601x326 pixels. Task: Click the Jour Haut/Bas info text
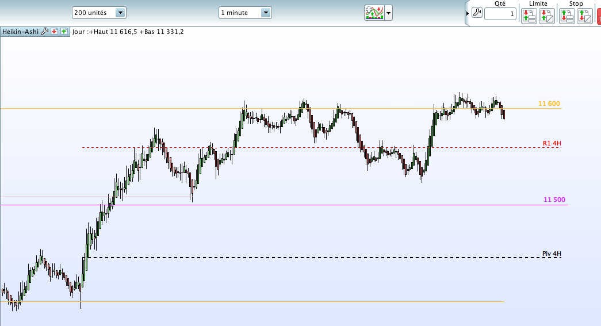pos(128,32)
